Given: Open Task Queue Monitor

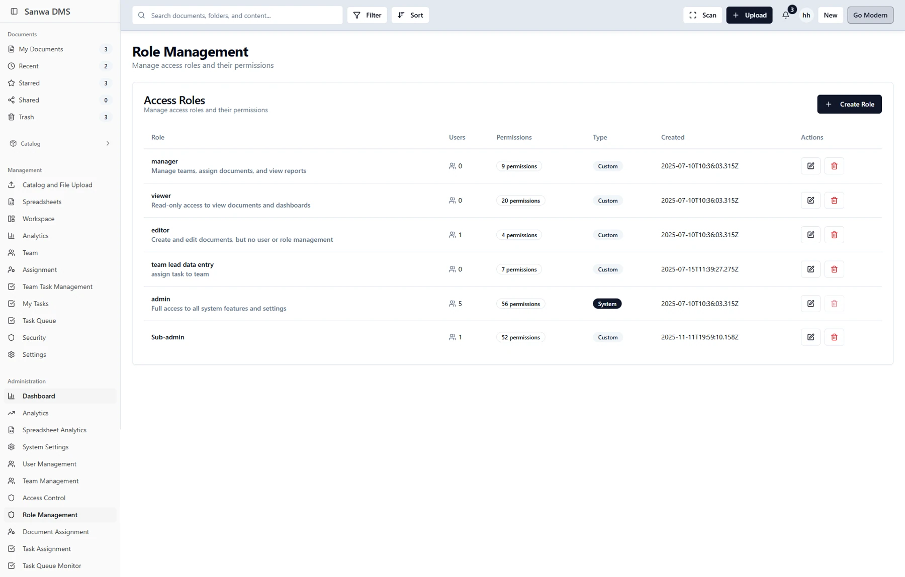Looking at the screenshot, I should tap(60, 566).
